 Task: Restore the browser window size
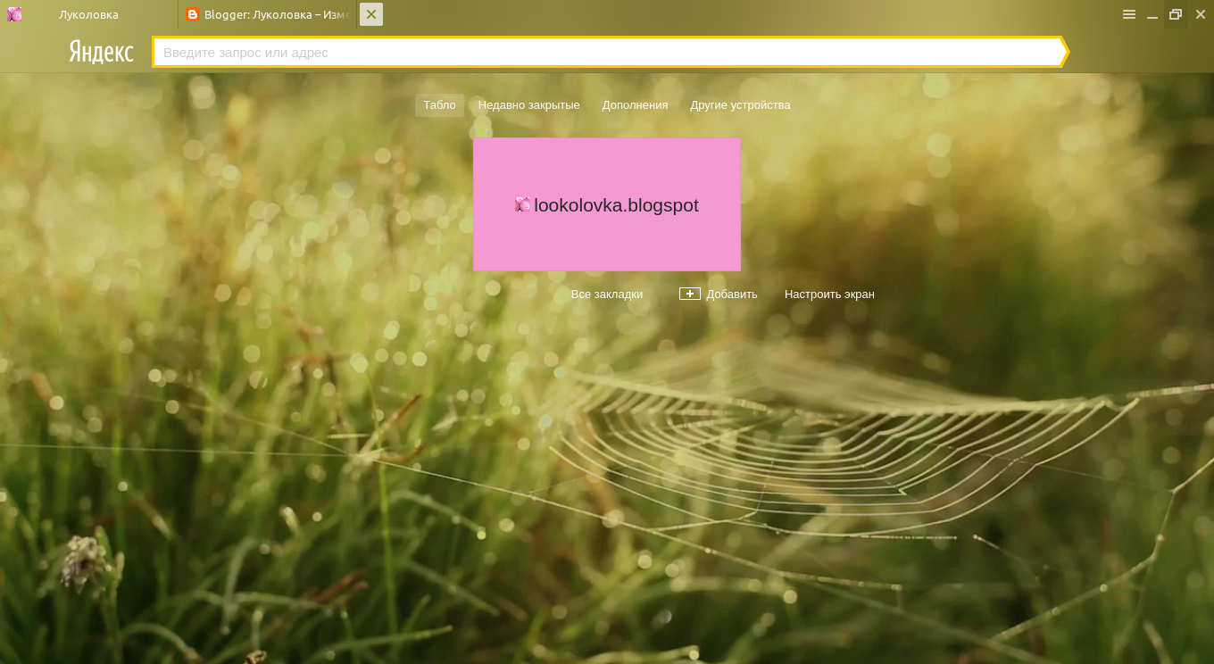[1176, 14]
